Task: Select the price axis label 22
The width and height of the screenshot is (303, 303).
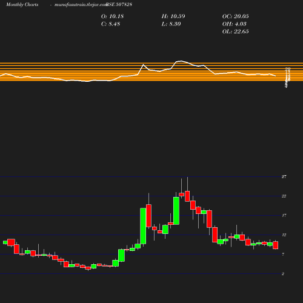Action: tap(284, 196)
